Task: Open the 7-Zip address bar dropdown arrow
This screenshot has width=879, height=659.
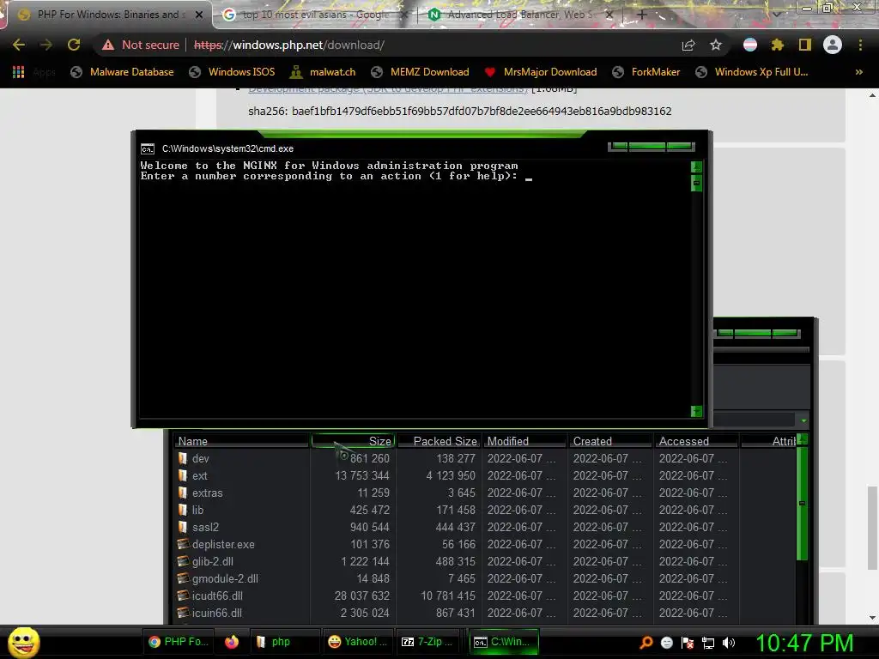Action: click(803, 420)
